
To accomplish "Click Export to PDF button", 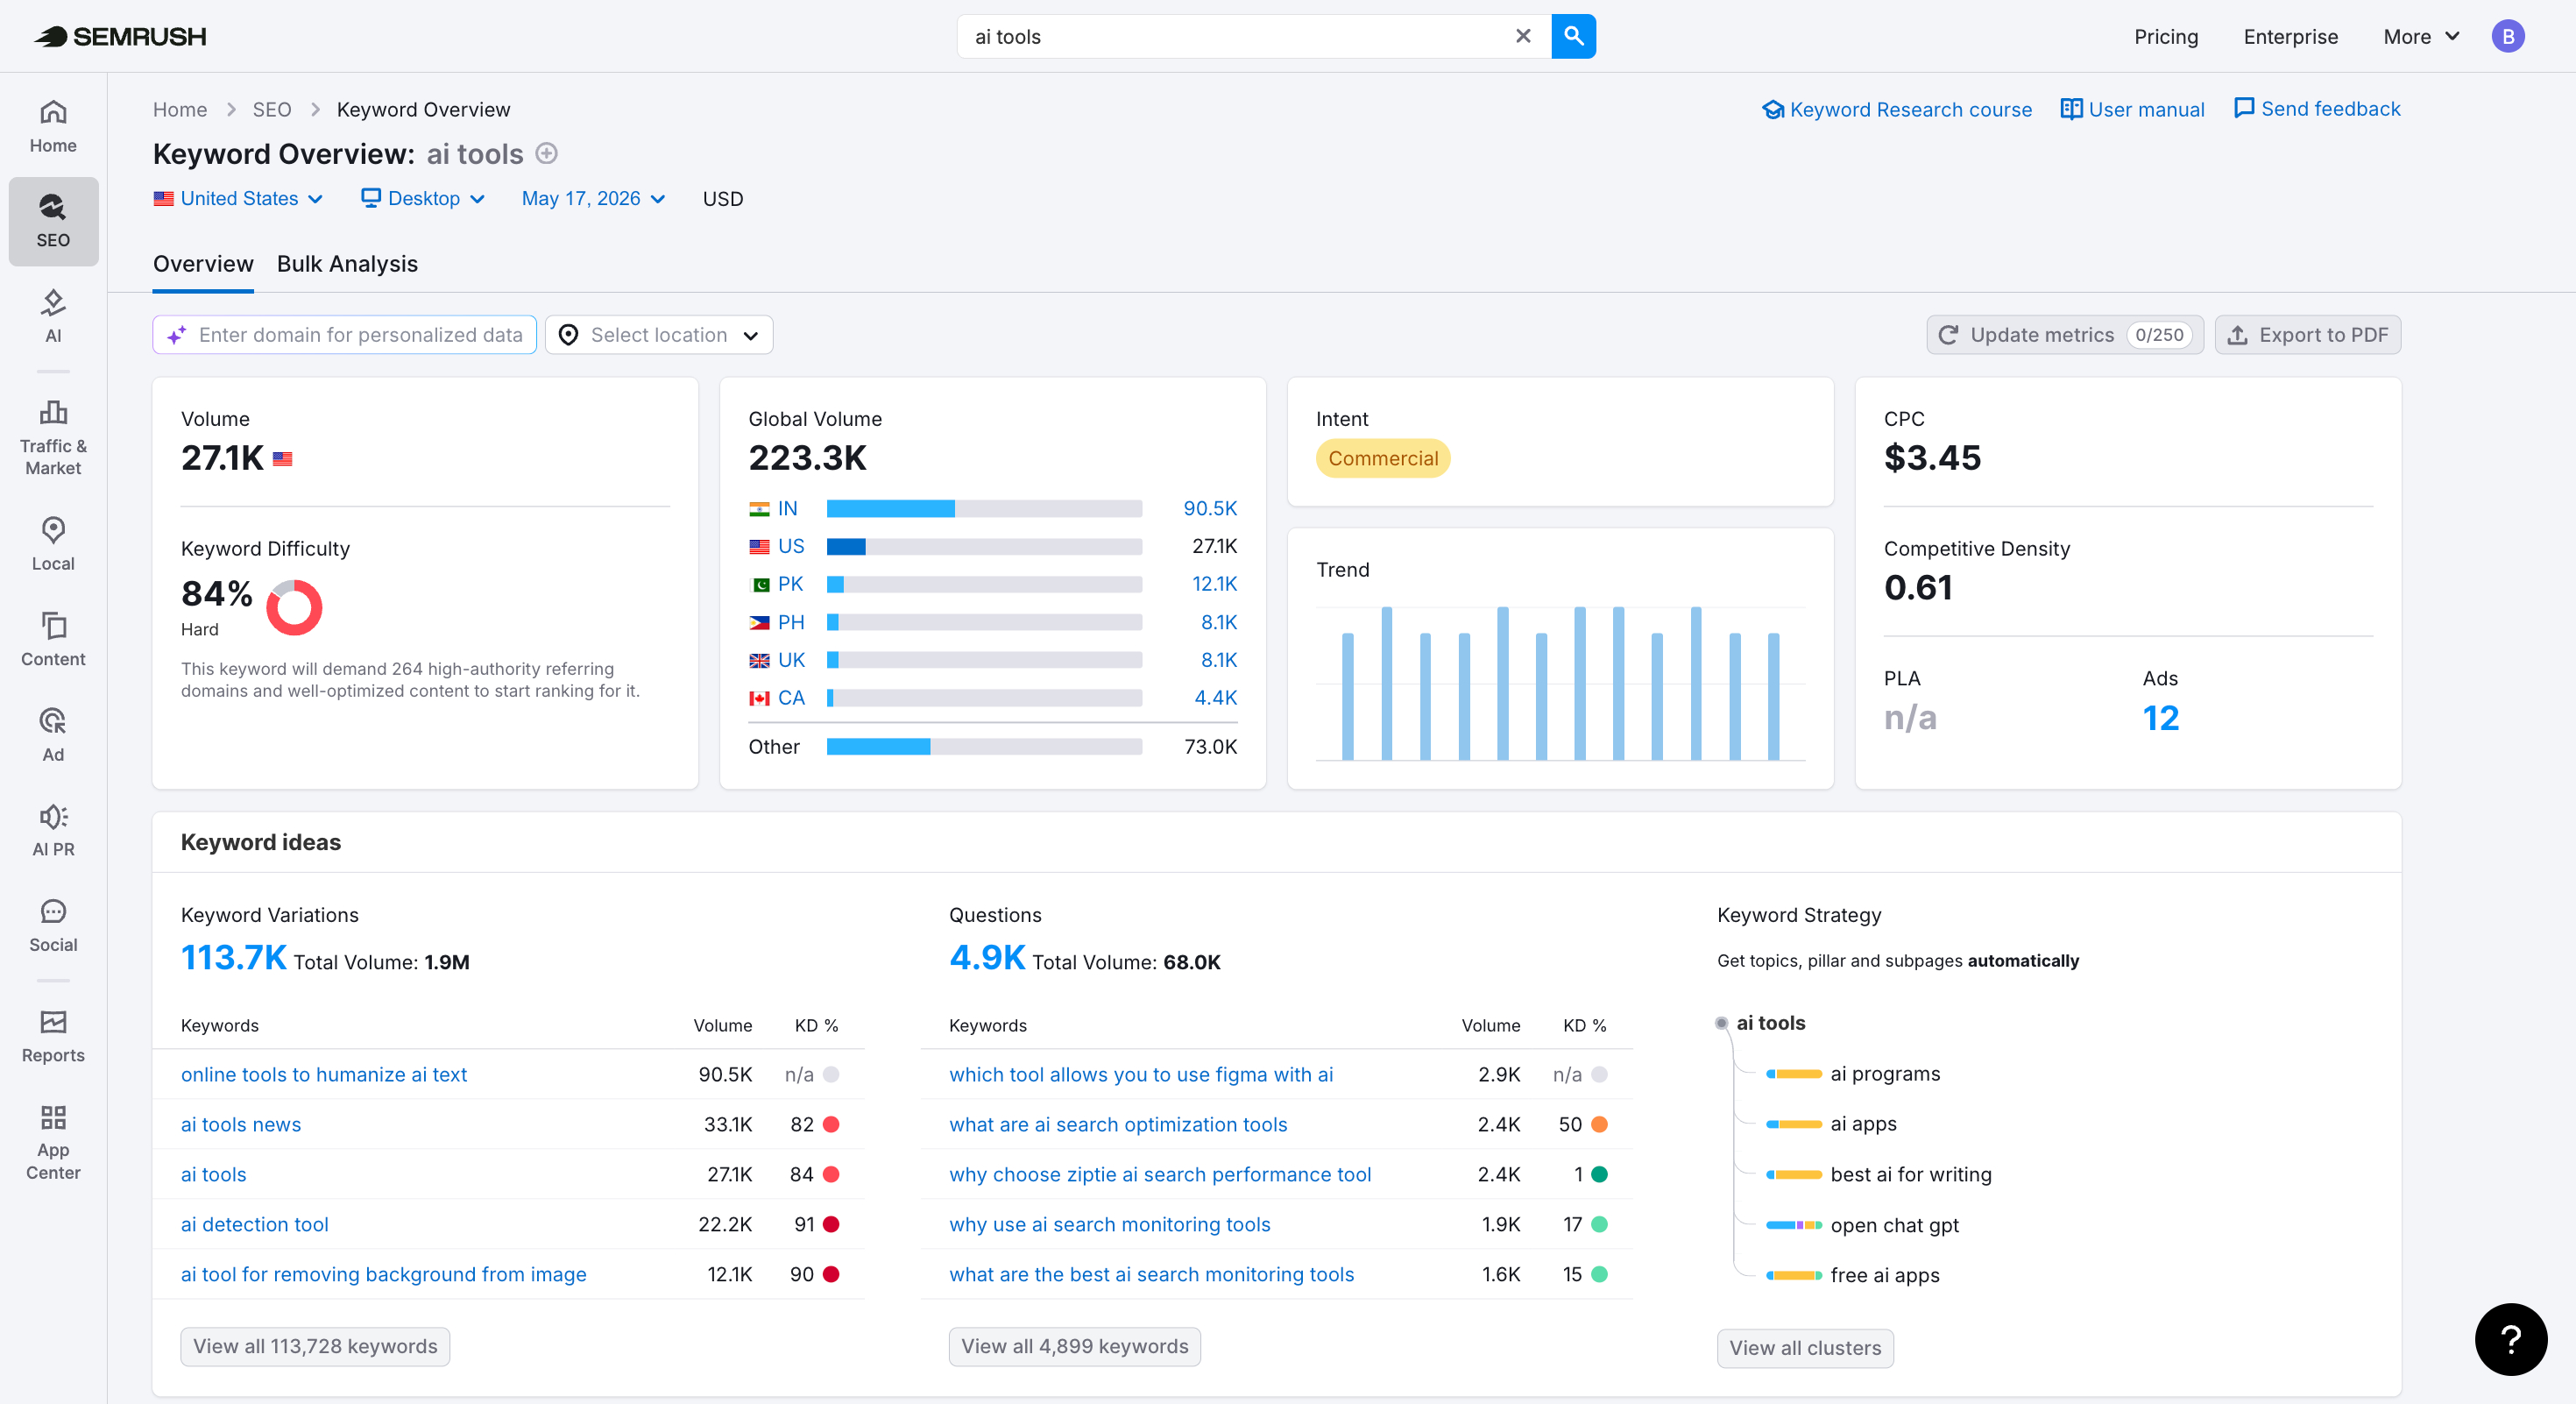I will click(x=2308, y=335).
